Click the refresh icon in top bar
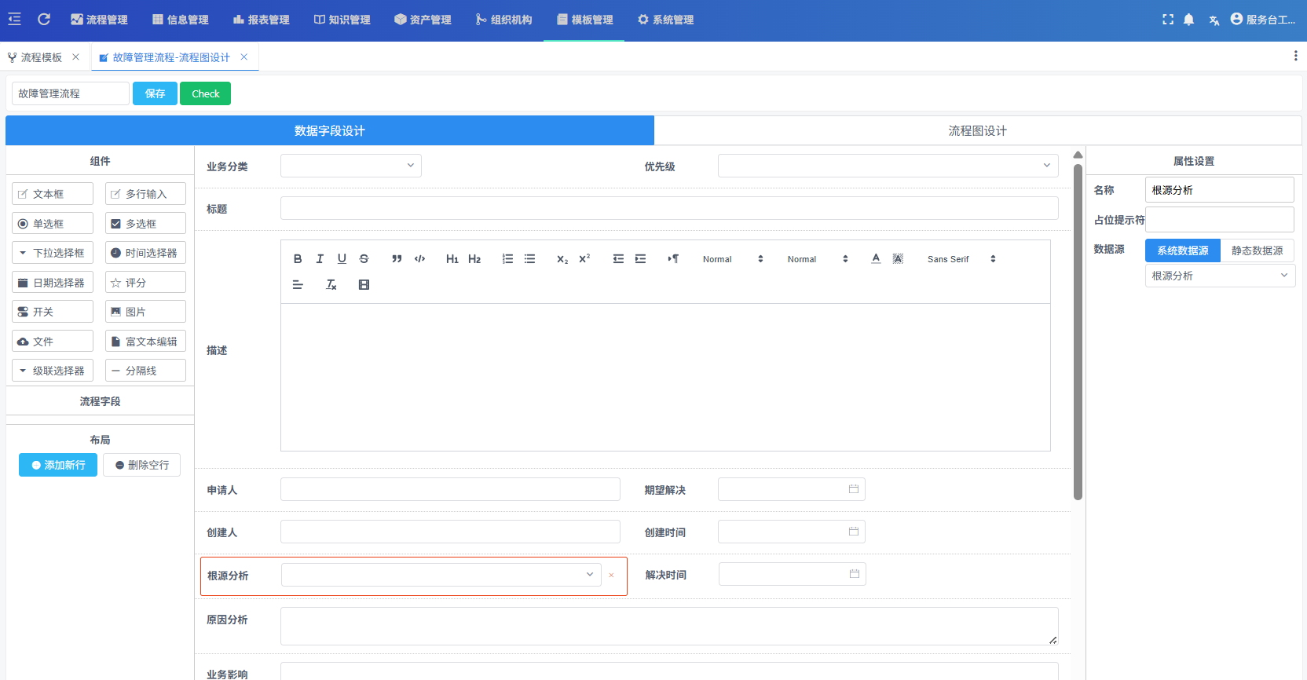Viewport: 1307px width, 680px height. coord(44,19)
